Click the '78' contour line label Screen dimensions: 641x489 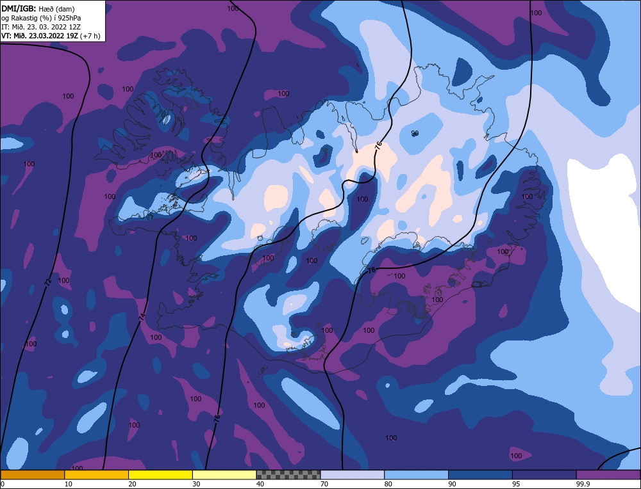point(371,270)
